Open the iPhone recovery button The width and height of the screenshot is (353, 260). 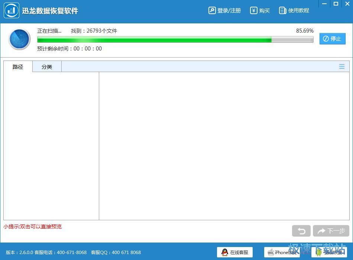pyautogui.click(x=282, y=252)
